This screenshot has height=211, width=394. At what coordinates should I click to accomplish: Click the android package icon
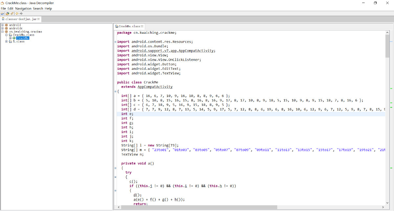click(6, 25)
